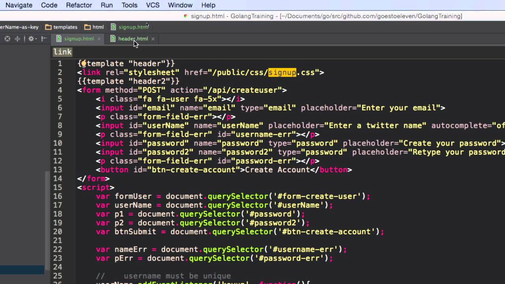Open the Navigate menu
Screen dimensions: 505x284
point(19,5)
